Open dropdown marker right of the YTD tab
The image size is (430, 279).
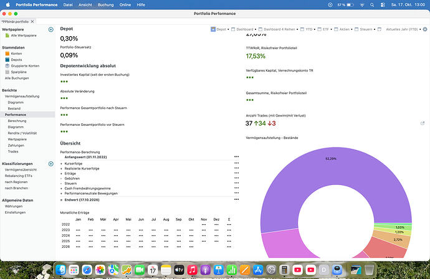pyautogui.click(x=315, y=30)
